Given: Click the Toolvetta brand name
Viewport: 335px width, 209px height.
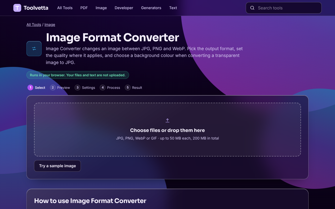Looking at the screenshot, I should coord(36,8).
